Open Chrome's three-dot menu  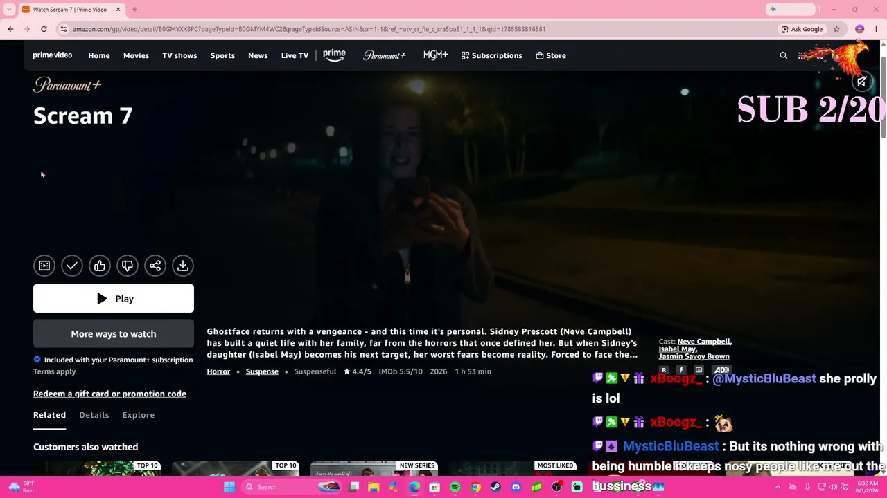click(877, 29)
